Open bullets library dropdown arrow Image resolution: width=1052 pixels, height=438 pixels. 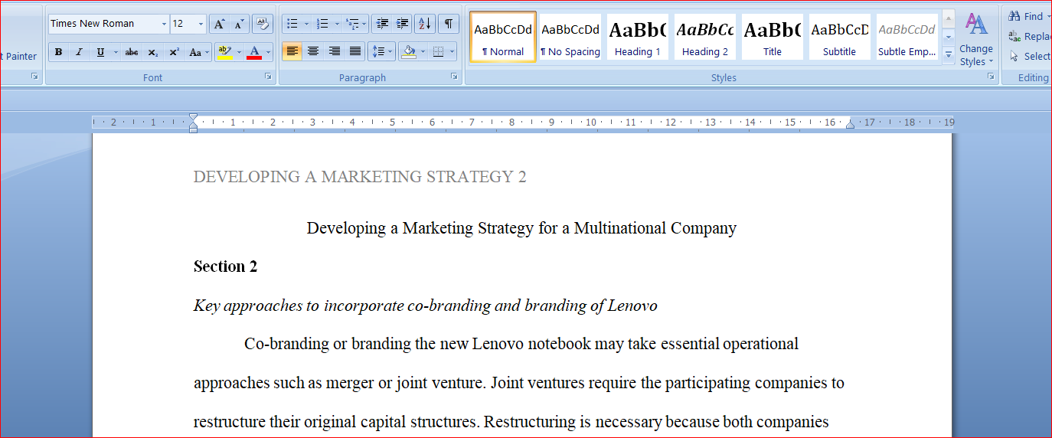[306, 24]
